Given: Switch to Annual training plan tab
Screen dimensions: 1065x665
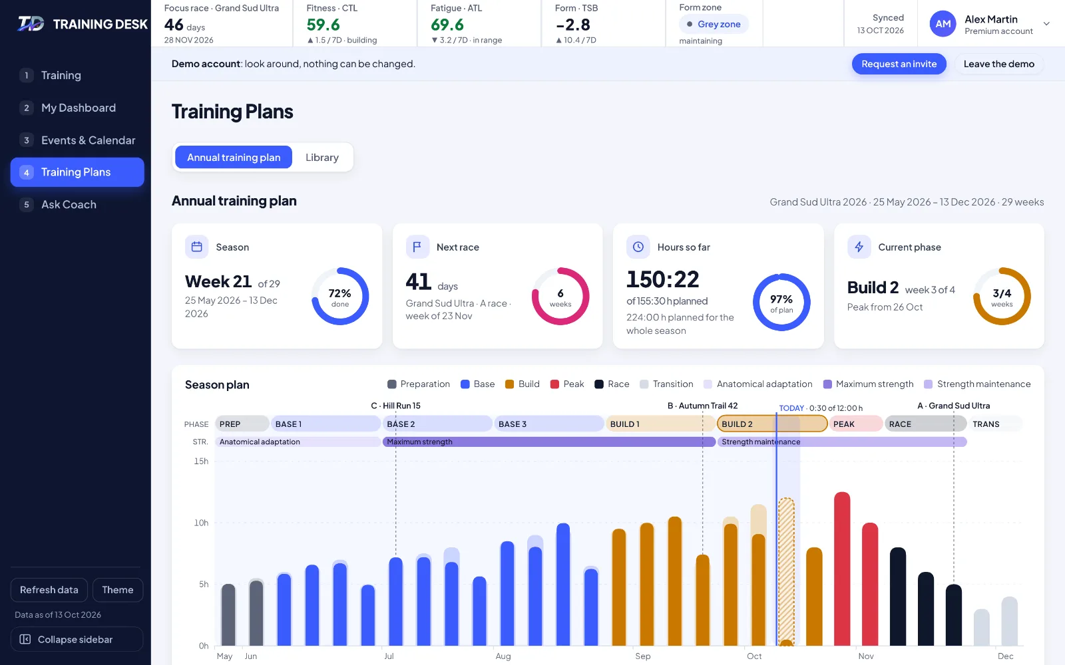Looking at the screenshot, I should (234, 158).
